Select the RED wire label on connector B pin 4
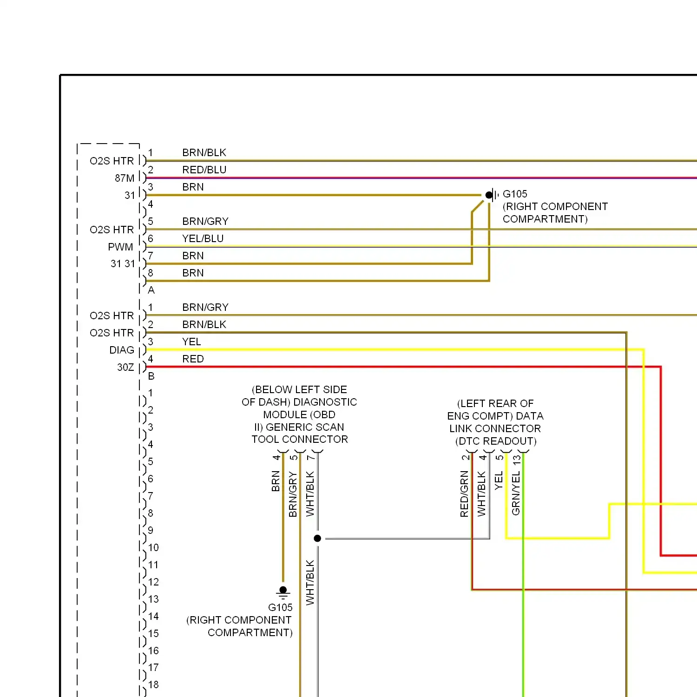Viewport: 697px width, 697px height. coord(193,359)
